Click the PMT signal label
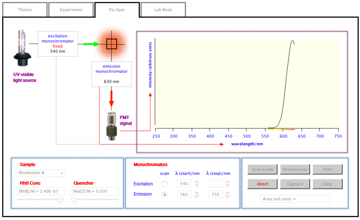The image size is (360, 220). click(x=126, y=120)
